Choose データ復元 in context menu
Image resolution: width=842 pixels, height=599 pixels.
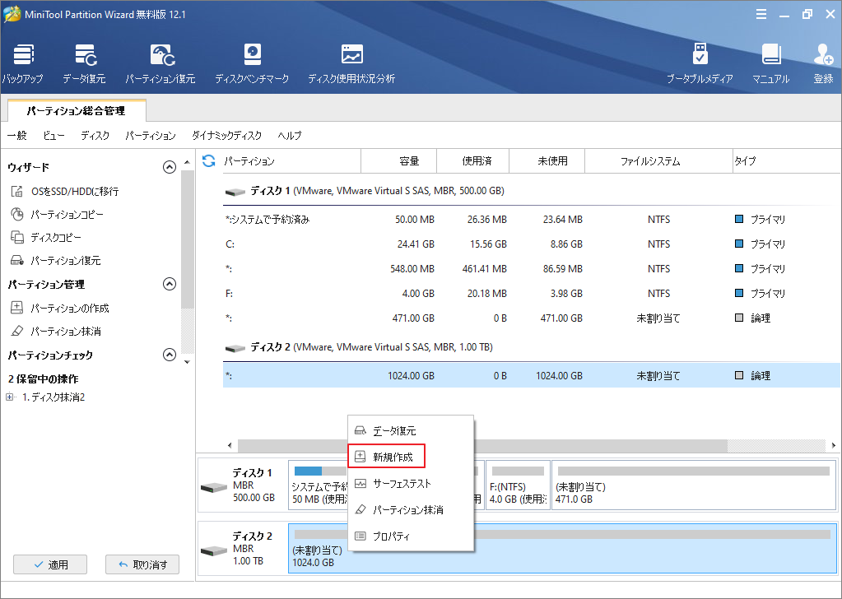pos(411,430)
